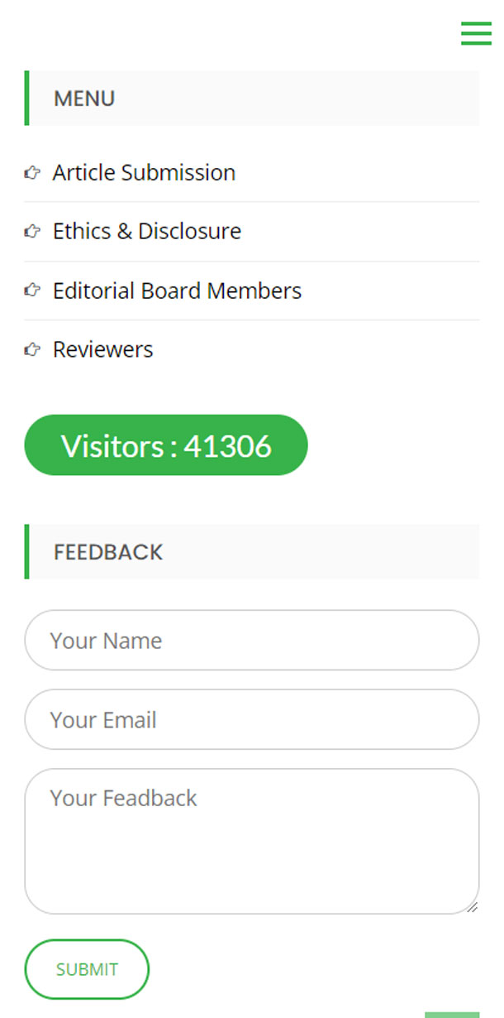Viewport: 504px width, 1018px height.
Task: Click hand pointer icon beside Ethics & Disclosure
Action: [32, 232]
